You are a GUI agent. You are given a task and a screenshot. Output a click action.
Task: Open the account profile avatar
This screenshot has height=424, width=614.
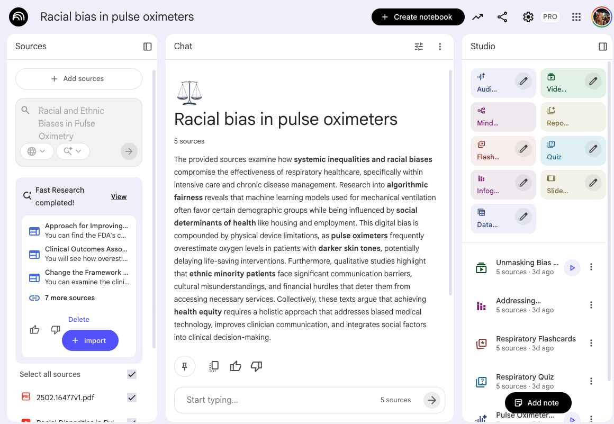601,17
